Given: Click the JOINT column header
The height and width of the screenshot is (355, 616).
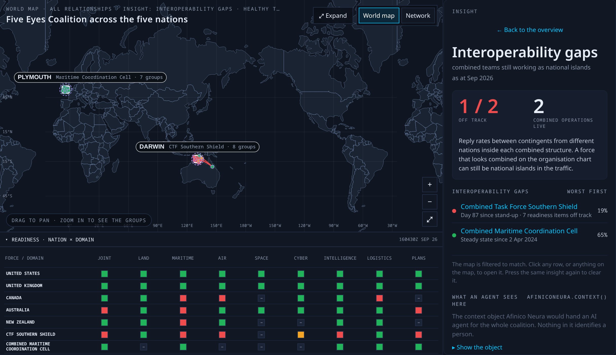Looking at the screenshot, I should coord(105,258).
